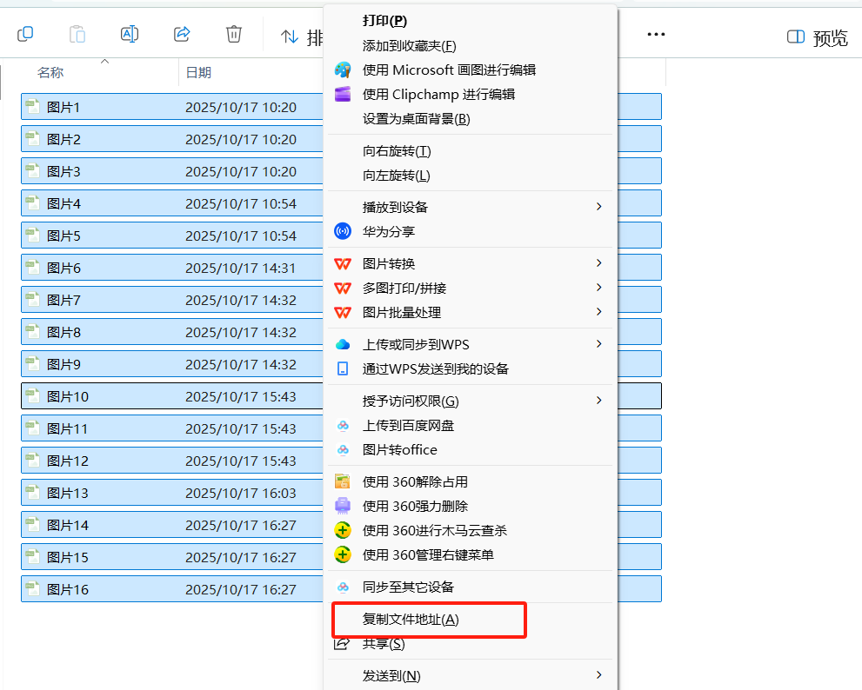
Task: Click the WPS cloud icon beside 上传或同步到WPS
Action: click(x=342, y=343)
